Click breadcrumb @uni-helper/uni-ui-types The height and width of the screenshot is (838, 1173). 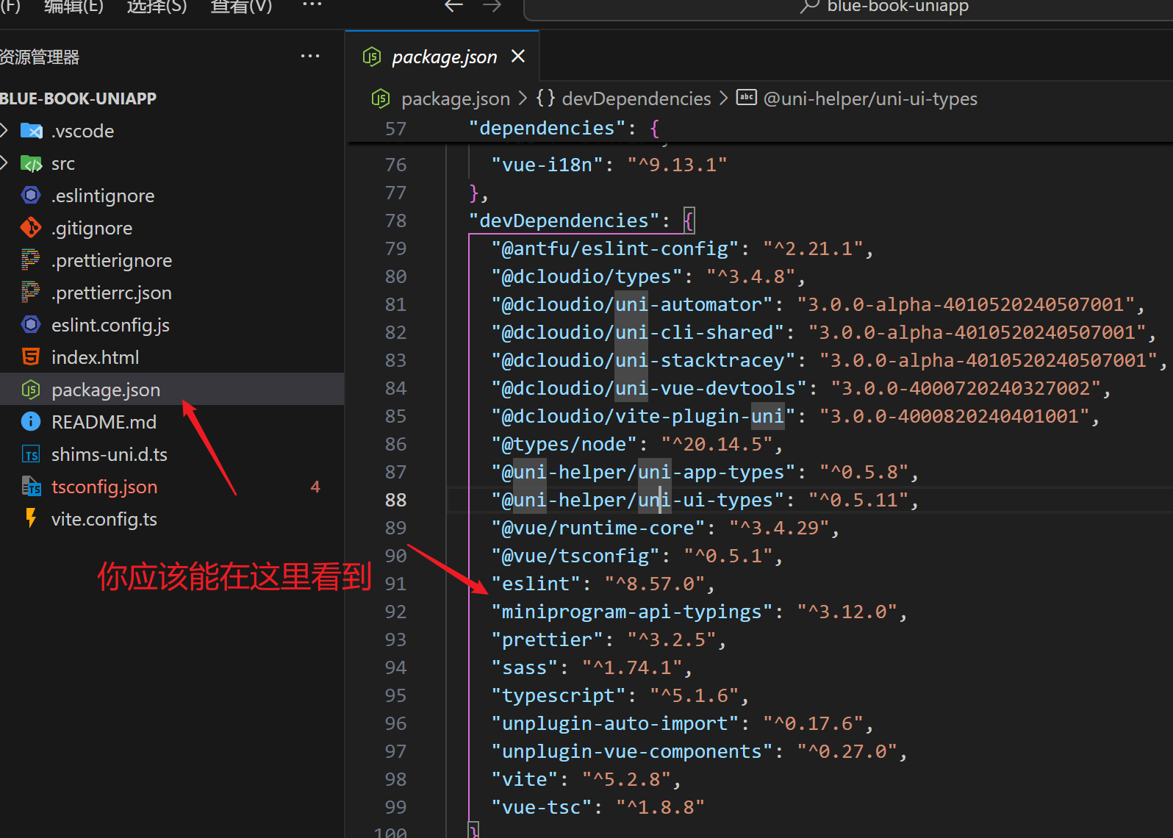870,99
